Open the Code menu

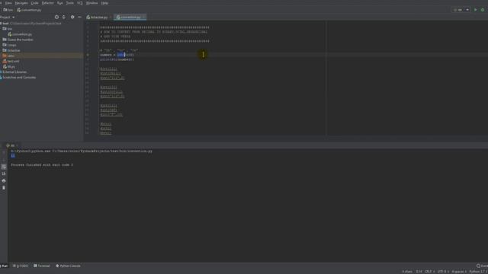[x=34, y=3]
